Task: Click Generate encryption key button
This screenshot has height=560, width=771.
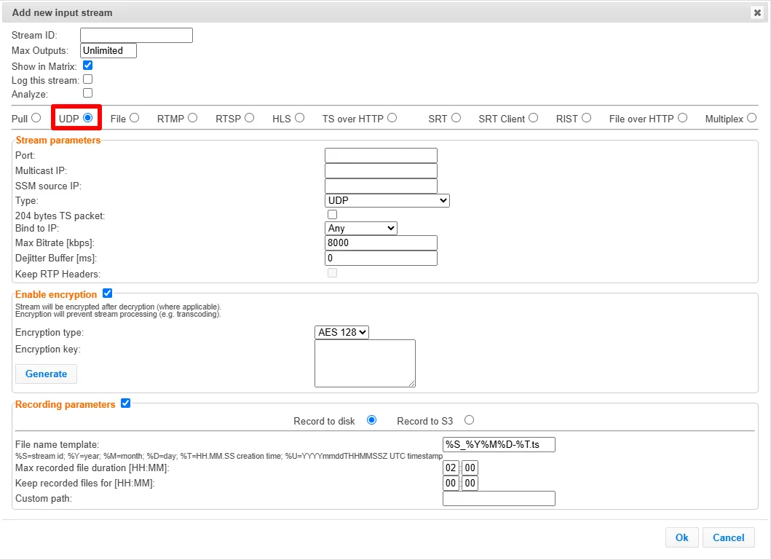Action: coord(46,374)
